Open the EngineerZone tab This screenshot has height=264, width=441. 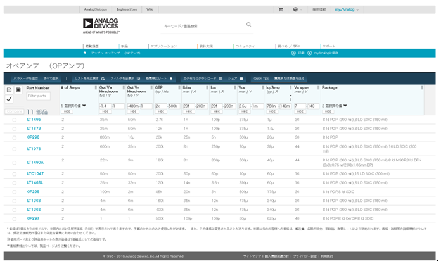127,9
